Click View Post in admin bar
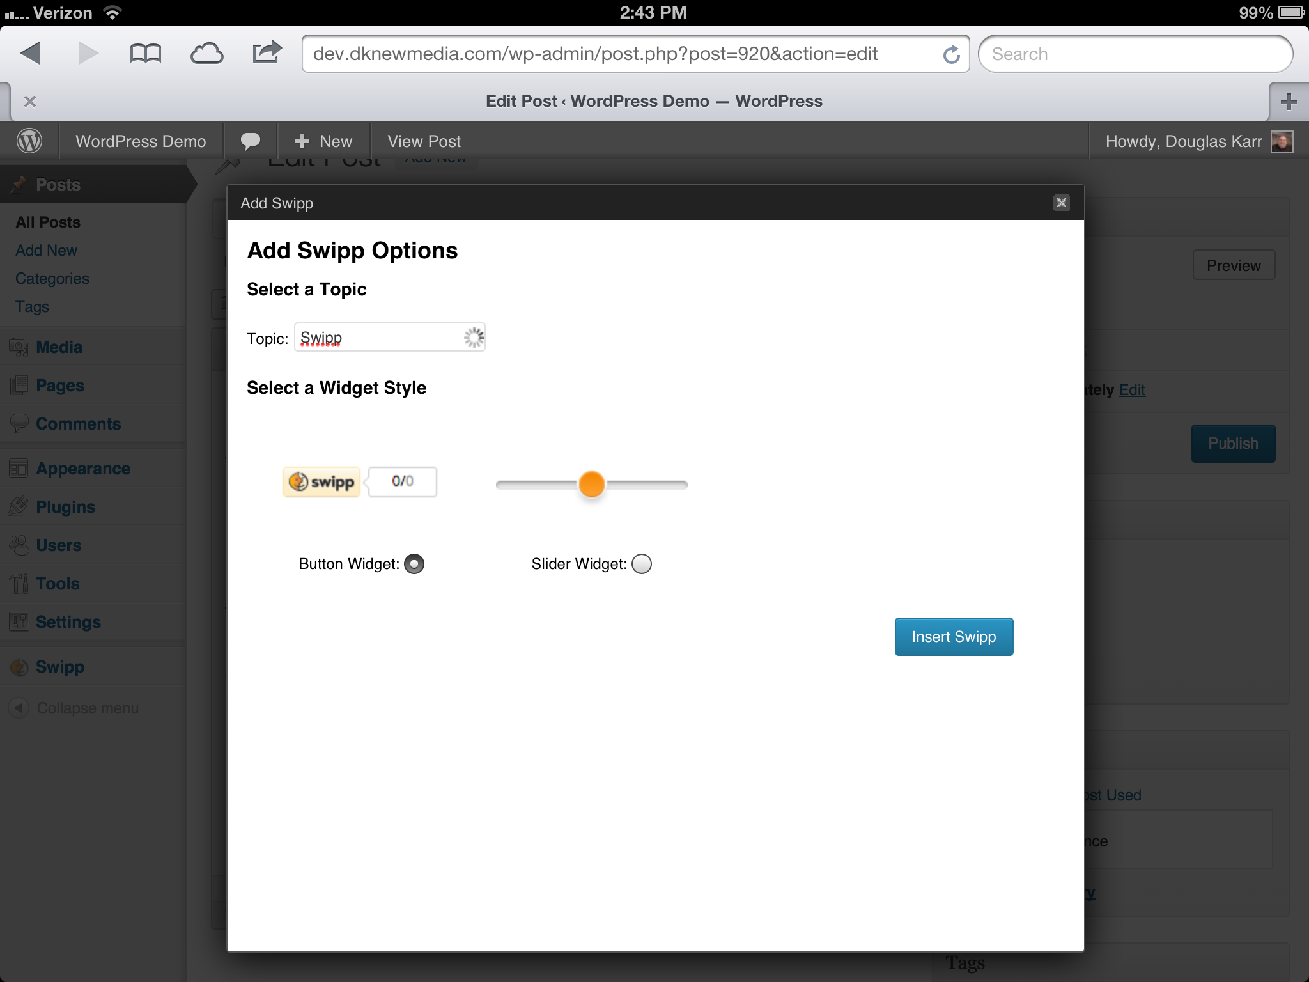Viewport: 1309px width, 982px height. 424,141
